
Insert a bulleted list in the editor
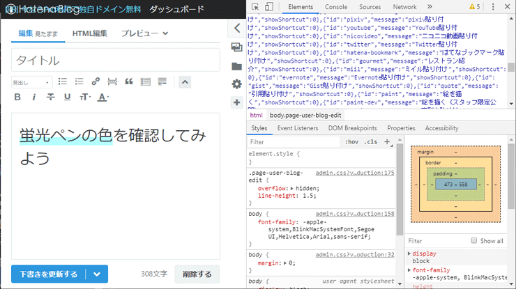click(63, 81)
